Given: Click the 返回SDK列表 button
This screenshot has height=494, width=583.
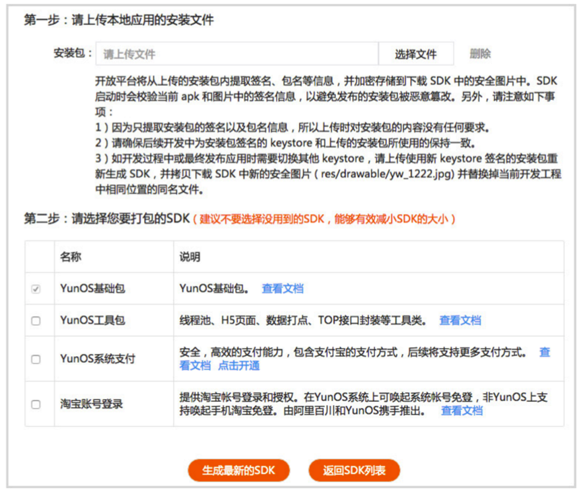Looking at the screenshot, I should (x=354, y=470).
